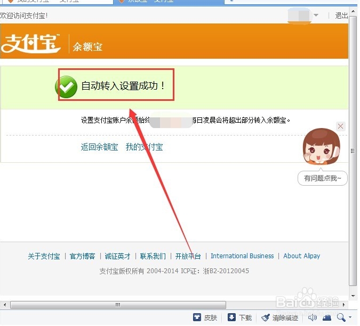
Task: Click 返回余额宝 link
Action: [99, 147]
